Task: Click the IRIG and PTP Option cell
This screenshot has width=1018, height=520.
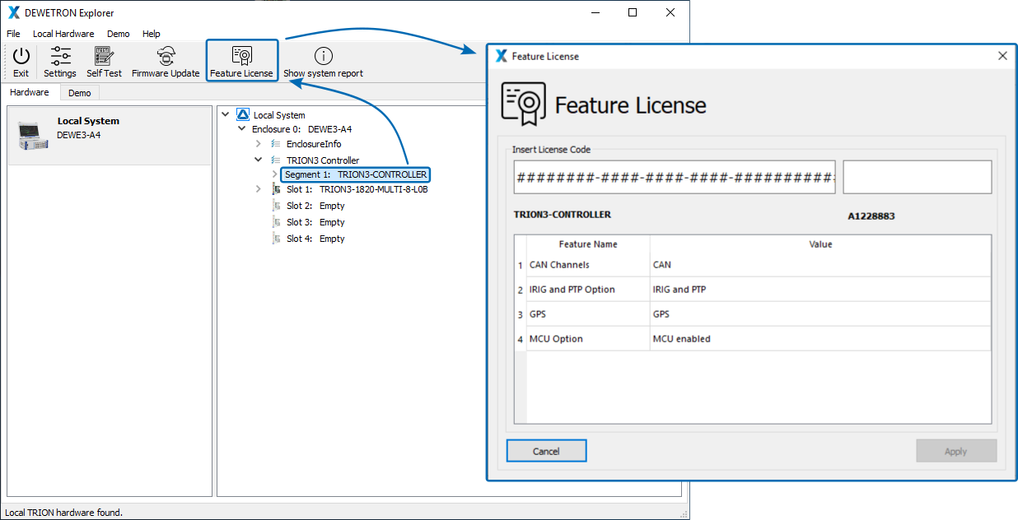Action: click(x=588, y=290)
